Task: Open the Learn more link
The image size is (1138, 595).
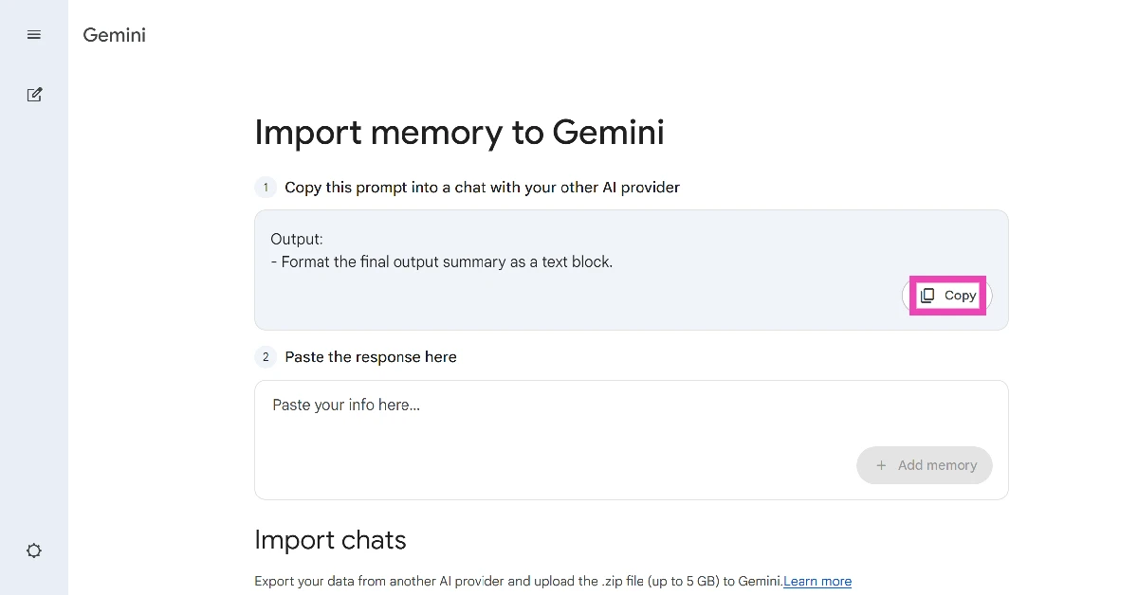Action: (817, 581)
